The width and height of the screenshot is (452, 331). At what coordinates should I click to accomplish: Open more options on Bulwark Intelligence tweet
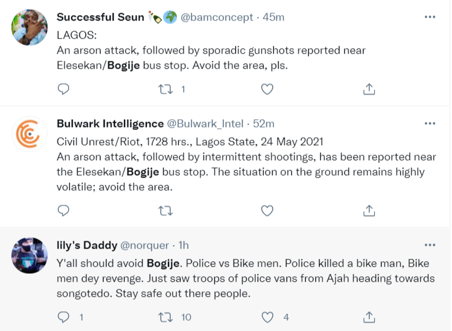tap(430, 123)
